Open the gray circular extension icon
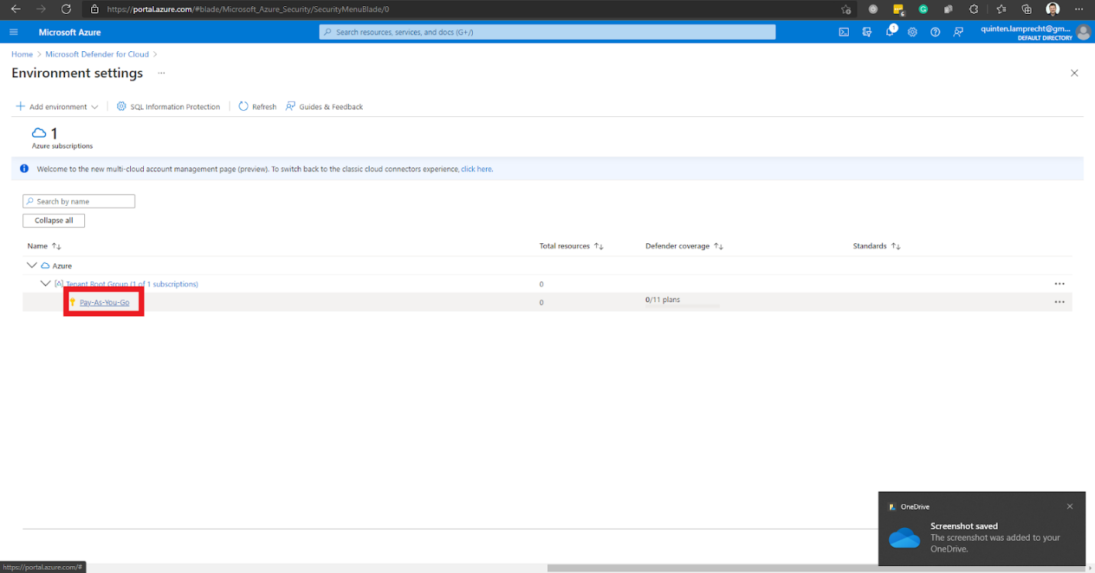Image resolution: width=1095 pixels, height=573 pixels. click(x=873, y=9)
